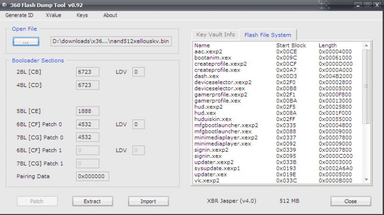Viewport: 384px width, 215px height.
Task: Click the 4BL [CD] version field
Action: coord(87,85)
